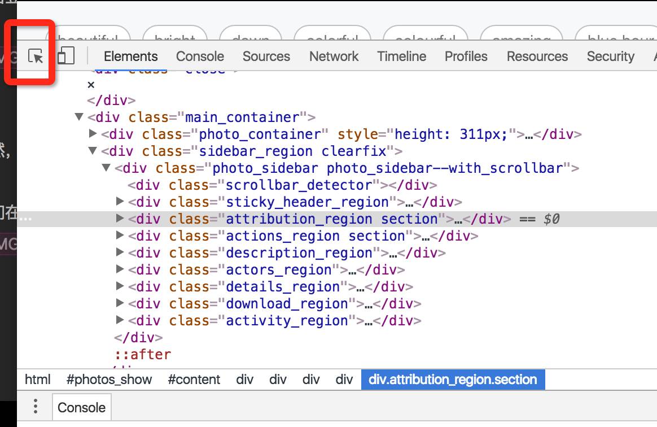Switch to the Console tab
Image resolution: width=657 pixels, height=427 pixels.
pyautogui.click(x=200, y=56)
